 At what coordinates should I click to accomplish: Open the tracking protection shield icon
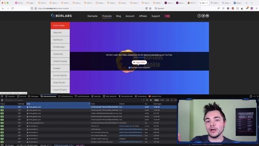tap(32, 8)
